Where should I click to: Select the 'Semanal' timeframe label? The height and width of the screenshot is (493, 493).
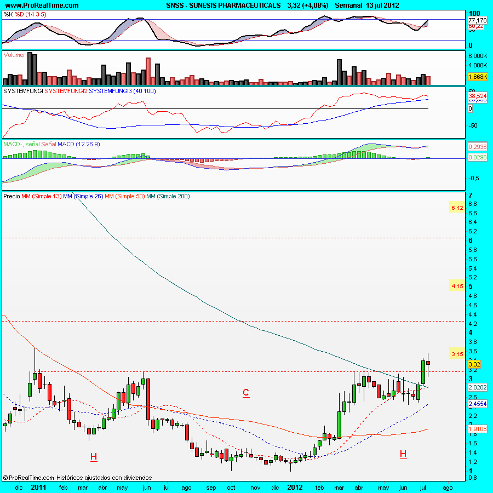coord(348,5)
